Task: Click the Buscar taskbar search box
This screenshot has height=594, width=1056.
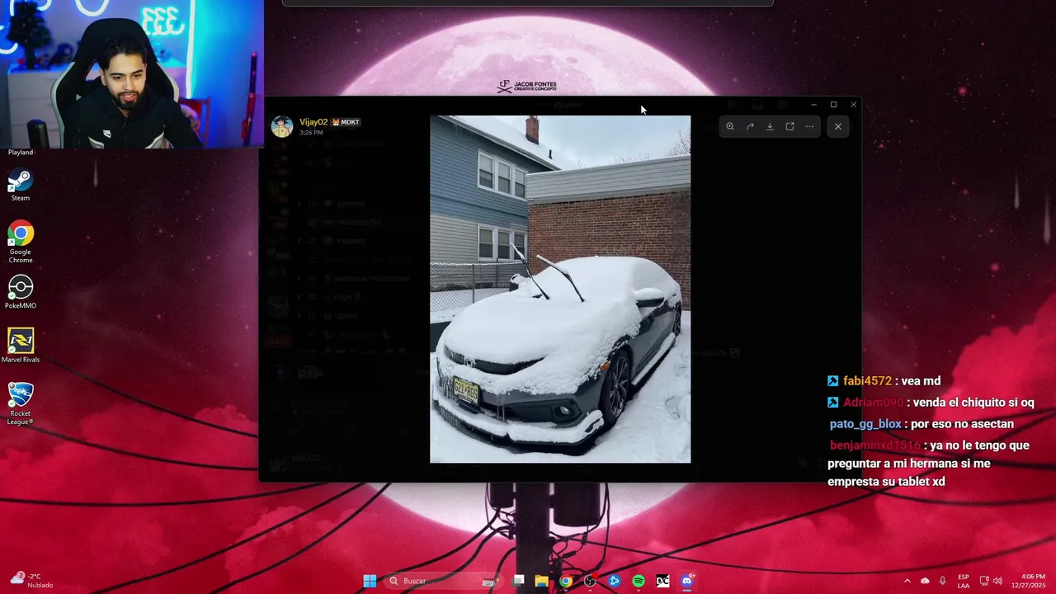Action: tap(444, 581)
